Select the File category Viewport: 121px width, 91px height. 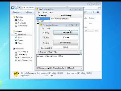point(43,19)
